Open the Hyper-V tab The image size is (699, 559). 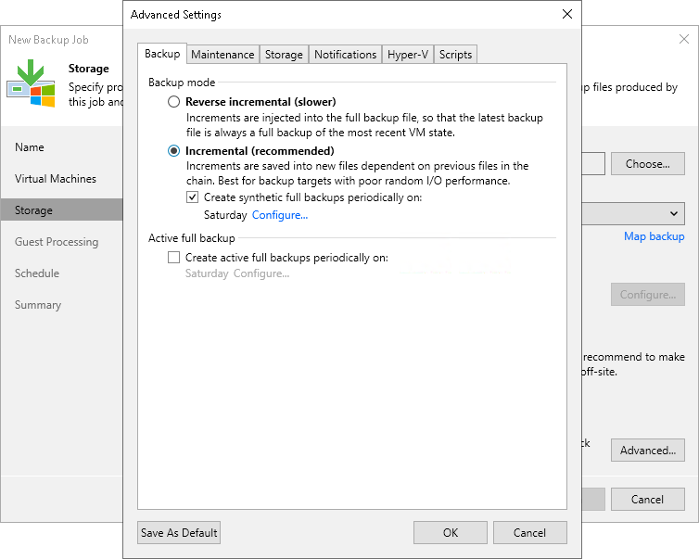pos(408,55)
